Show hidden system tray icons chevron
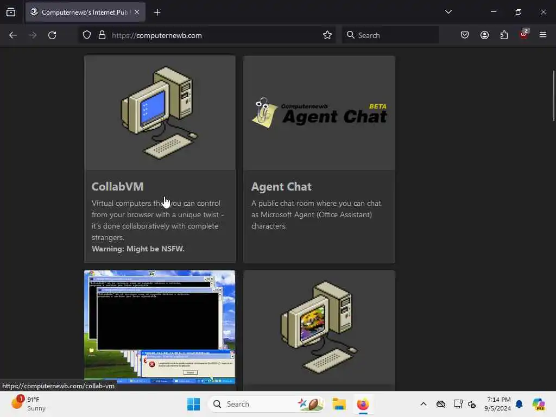Screen dimensions: 556x417 tap(424, 404)
